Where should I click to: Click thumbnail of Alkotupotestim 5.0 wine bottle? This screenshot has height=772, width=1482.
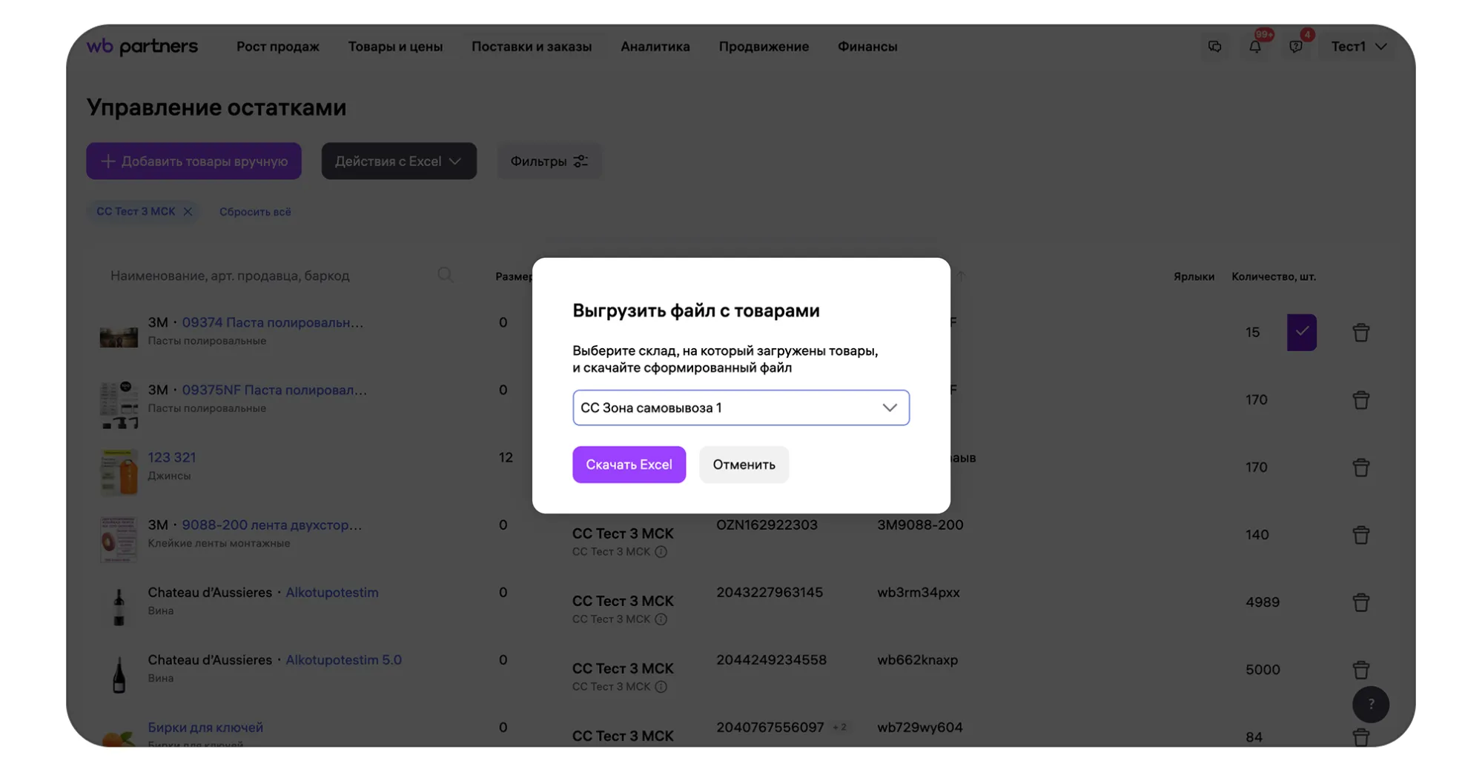click(x=119, y=674)
